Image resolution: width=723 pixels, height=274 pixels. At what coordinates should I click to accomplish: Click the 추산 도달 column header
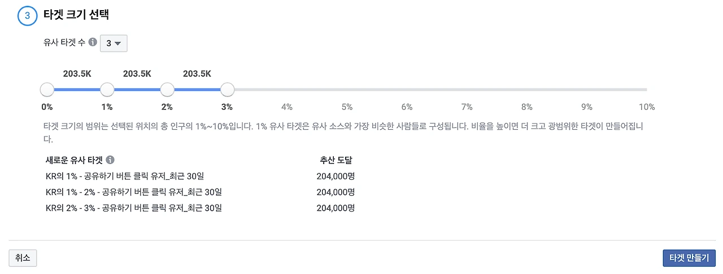(336, 160)
